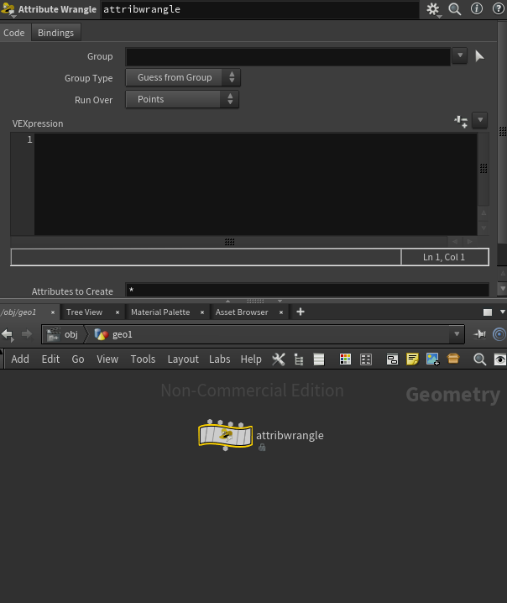Click the node name field attribwrangle
507x603 pixels.
coord(260,9)
